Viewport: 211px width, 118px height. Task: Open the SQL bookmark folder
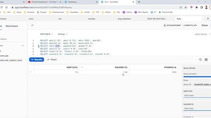117,12
